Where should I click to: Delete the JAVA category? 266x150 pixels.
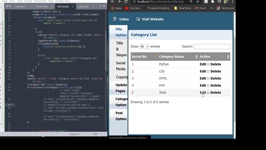(x=216, y=92)
